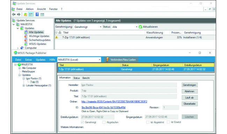The width and height of the screenshot is (227, 134).
Task: Toggle the Genehmigt checkbox
Action: 82,122
